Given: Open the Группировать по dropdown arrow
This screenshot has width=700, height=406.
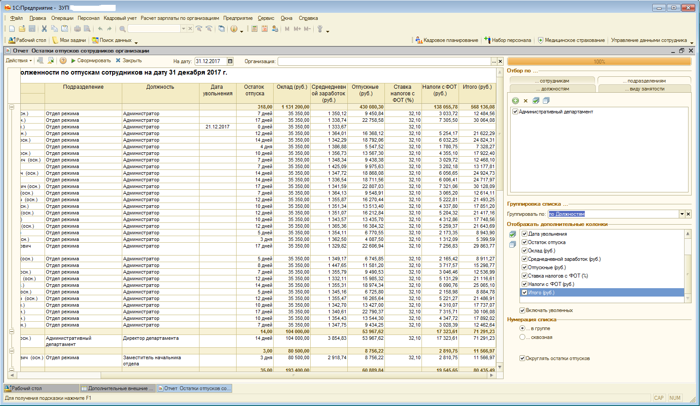Looking at the screenshot, I should coord(681,214).
